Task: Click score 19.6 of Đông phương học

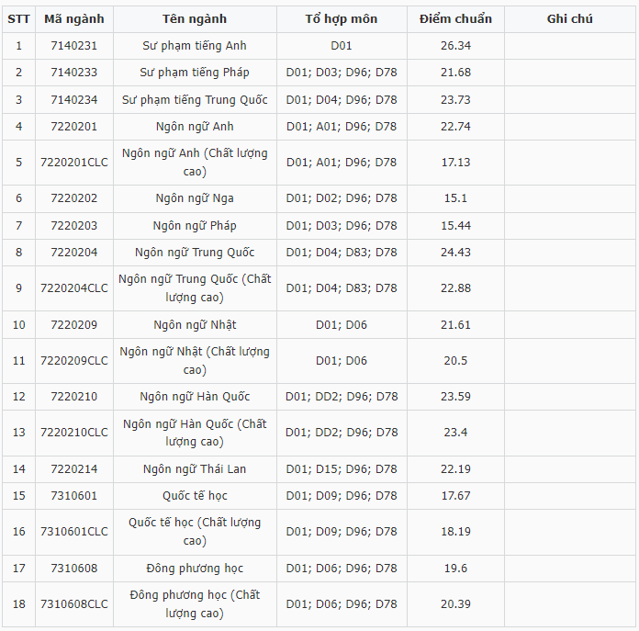Action: (x=455, y=569)
